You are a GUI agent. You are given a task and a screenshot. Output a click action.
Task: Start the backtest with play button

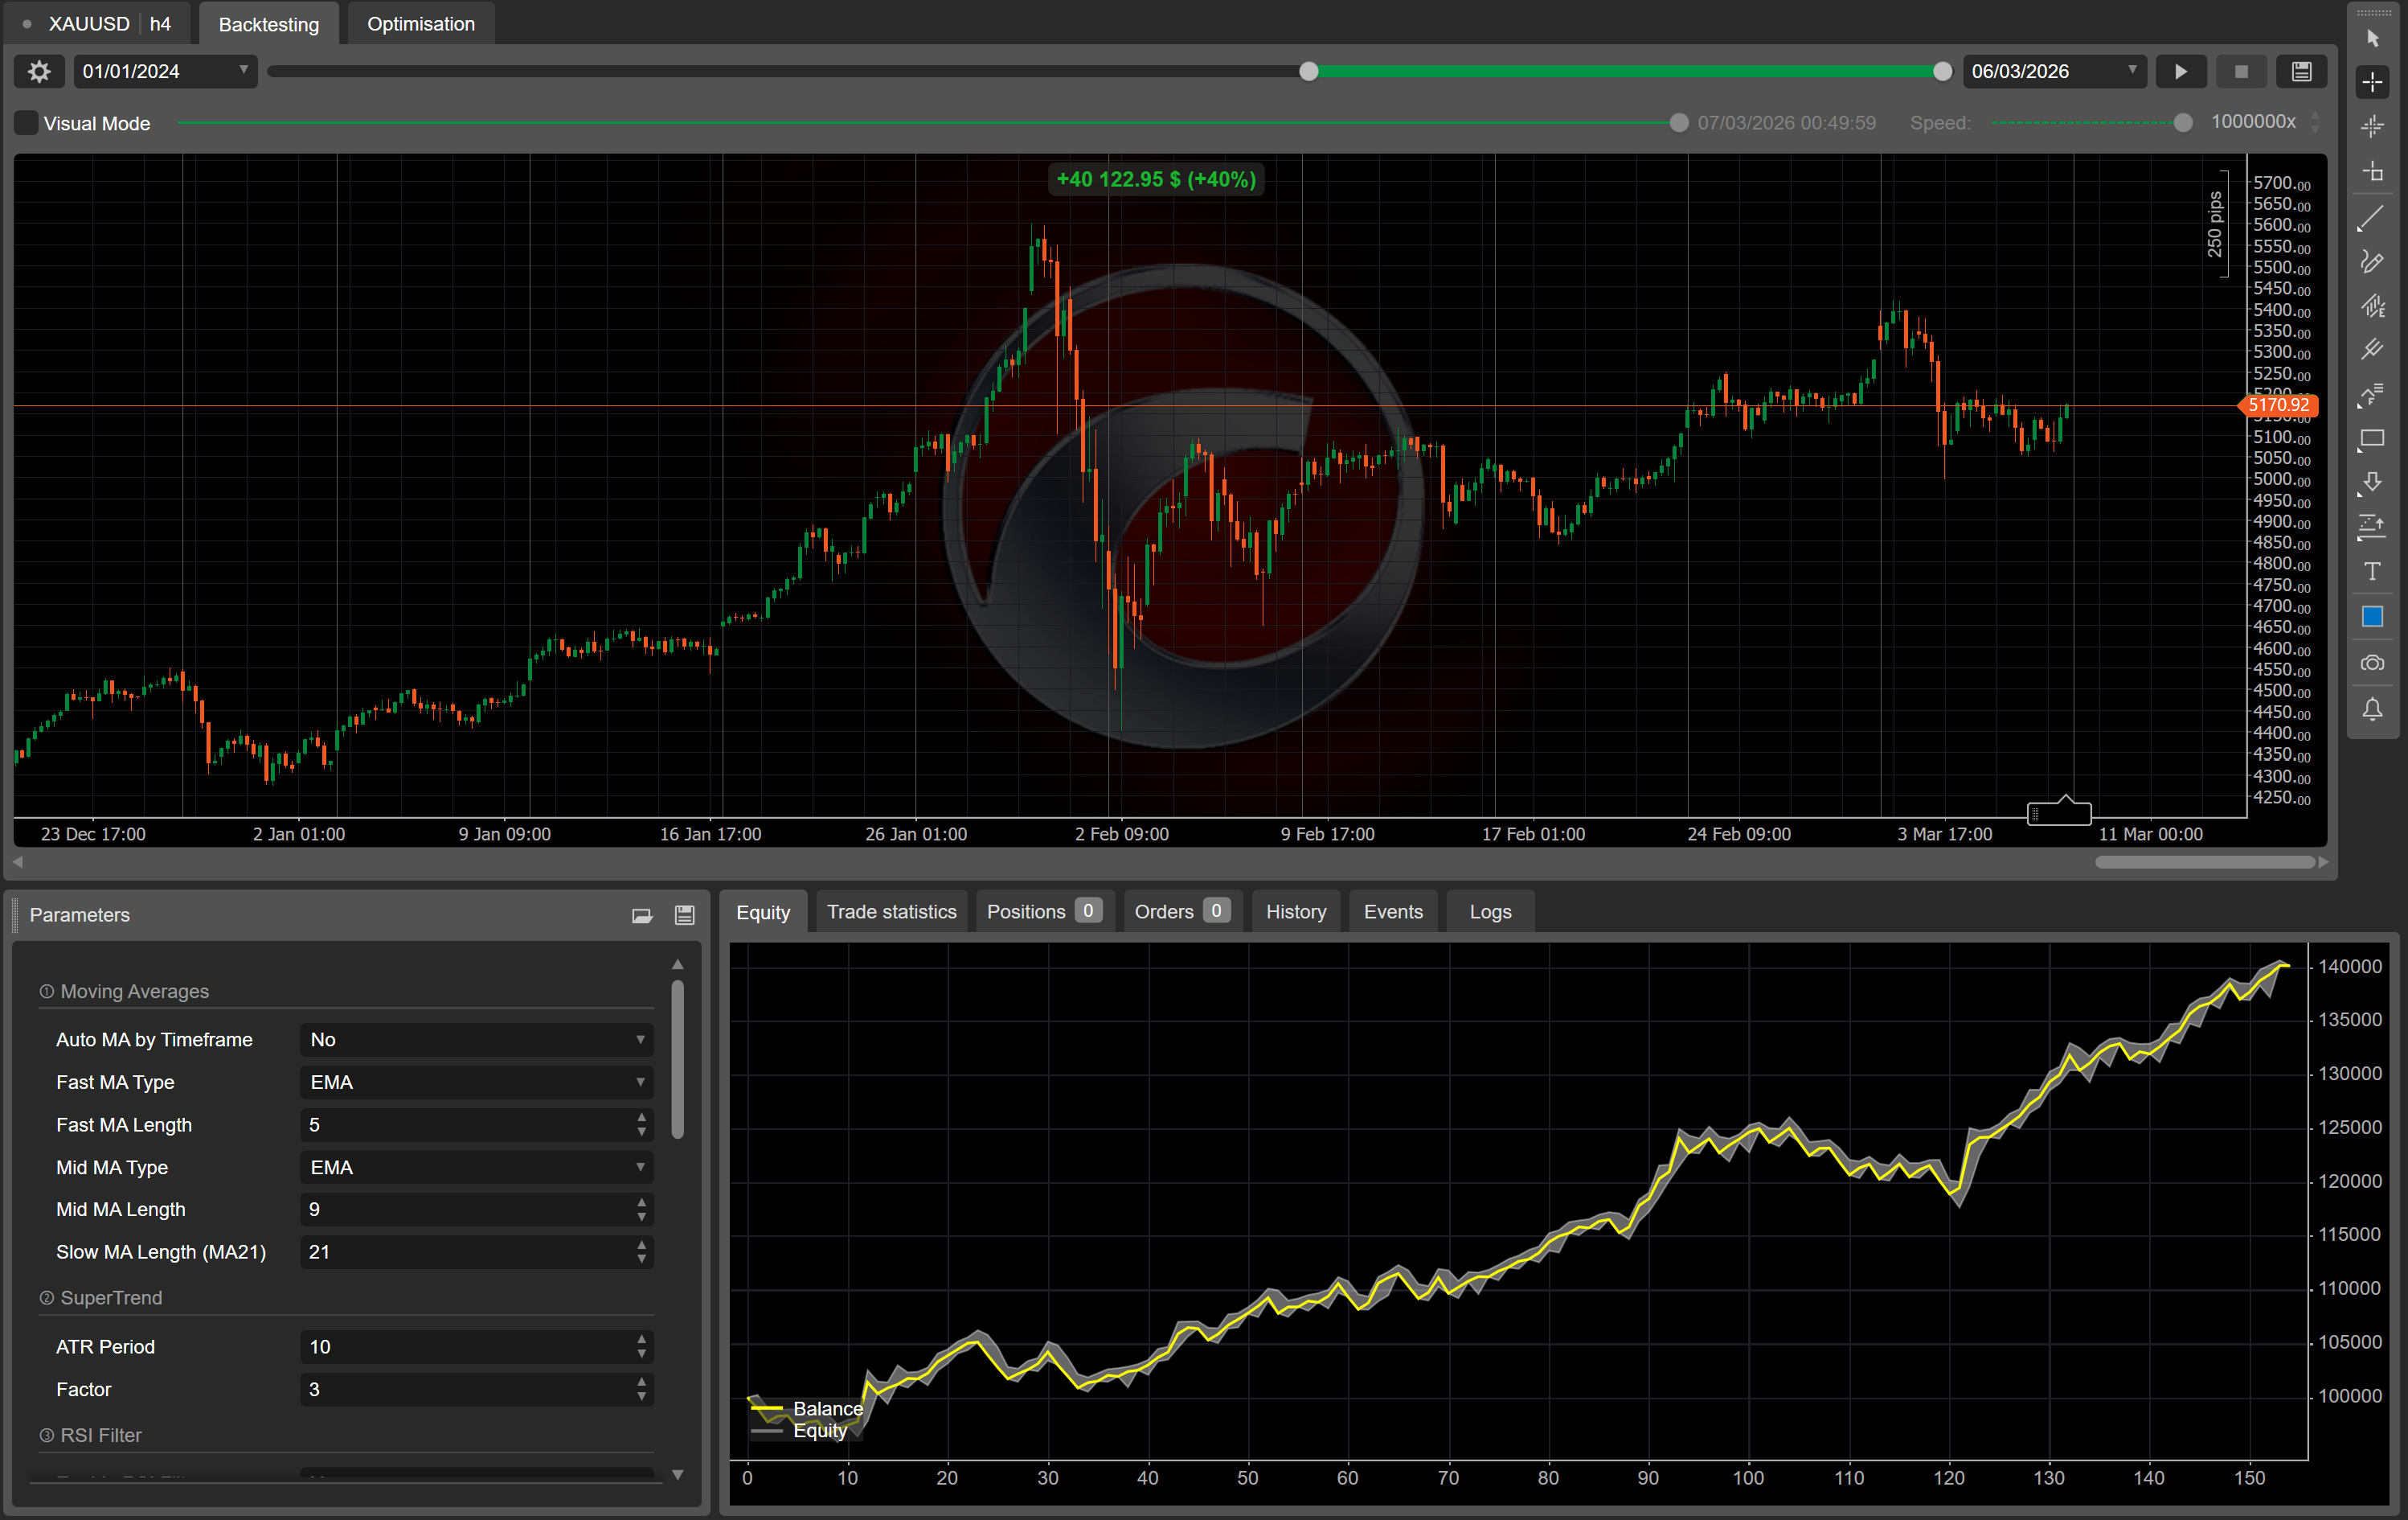tap(2180, 71)
